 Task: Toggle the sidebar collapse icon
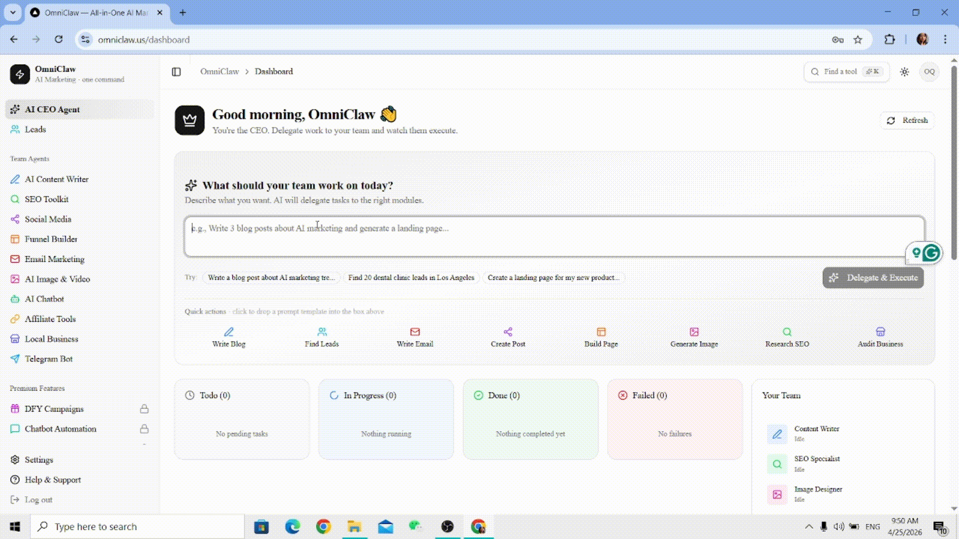click(x=176, y=72)
